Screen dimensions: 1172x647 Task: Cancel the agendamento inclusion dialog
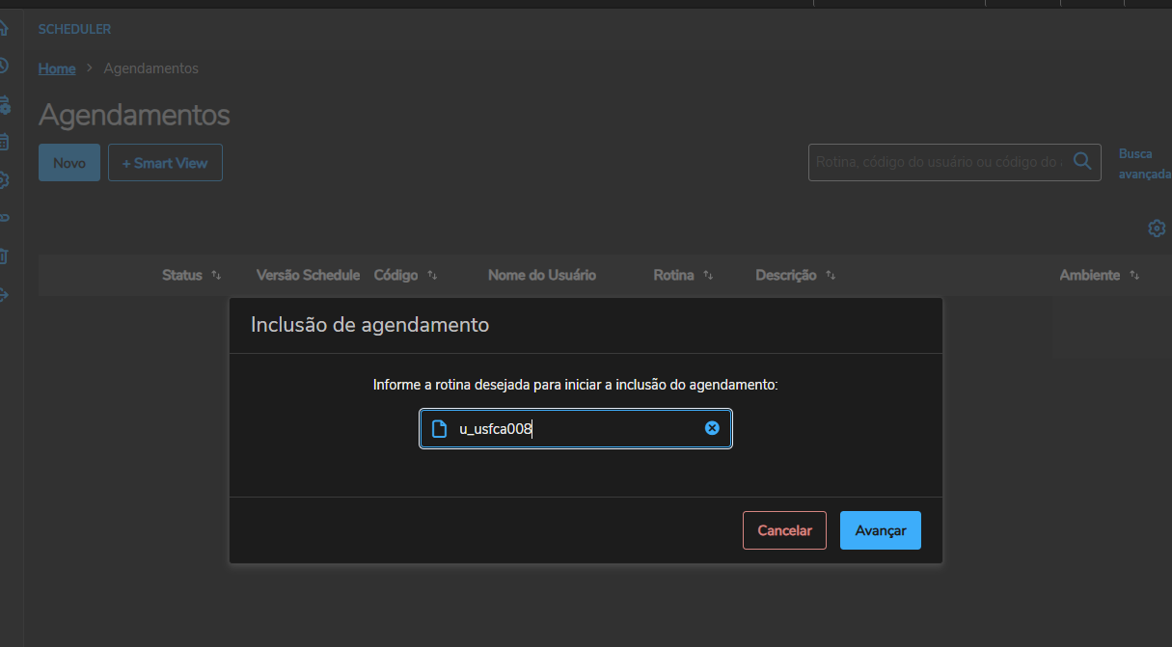point(784,530)
